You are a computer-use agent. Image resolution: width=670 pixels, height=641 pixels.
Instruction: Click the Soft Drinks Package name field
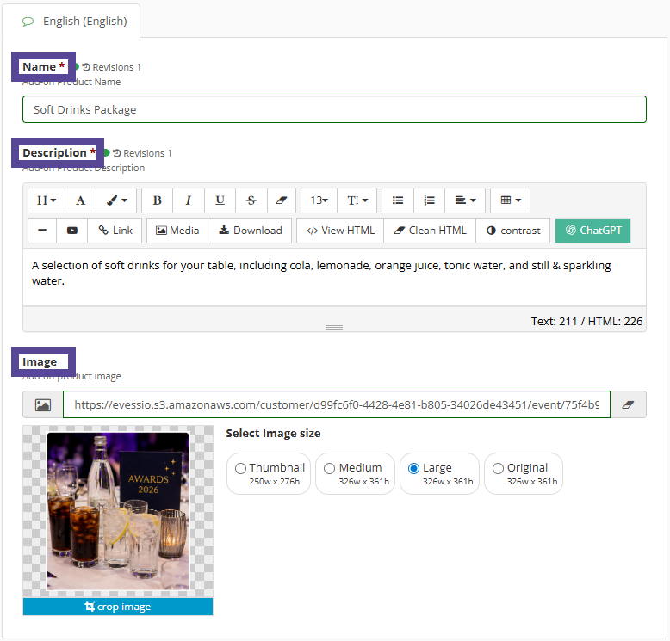coord(334,110)
